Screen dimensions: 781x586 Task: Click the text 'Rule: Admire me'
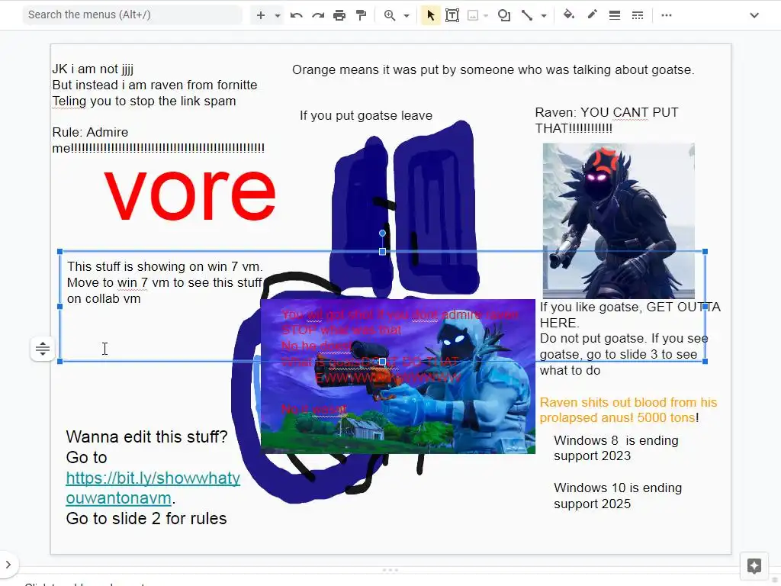[x=159, y=140]
